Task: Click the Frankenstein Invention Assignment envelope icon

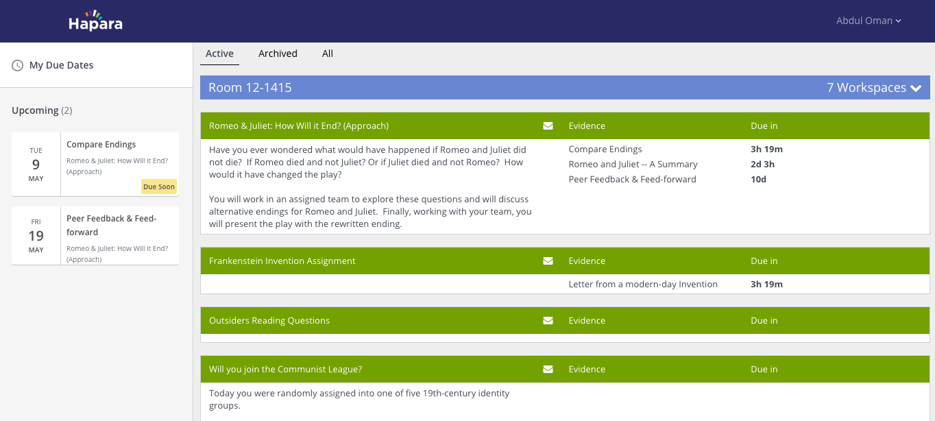Action: (548, 261)
